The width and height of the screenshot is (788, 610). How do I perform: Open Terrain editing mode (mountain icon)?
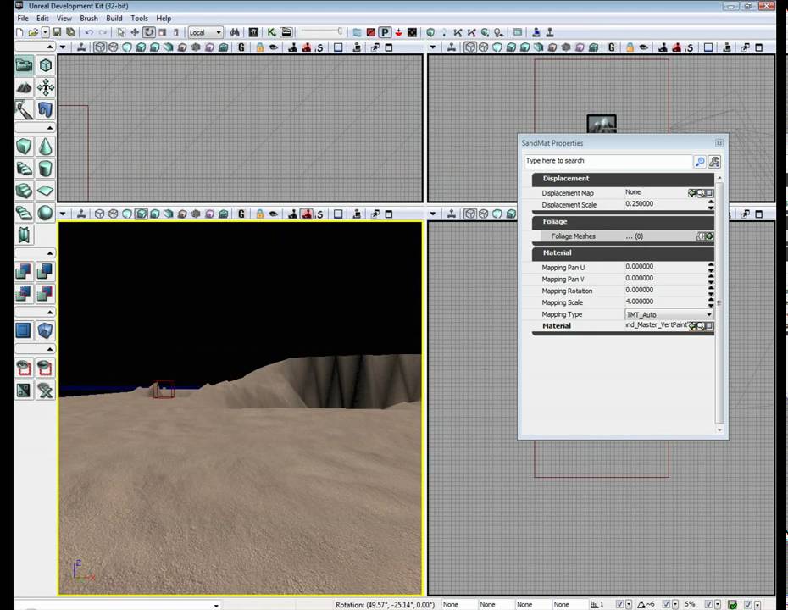24,88
